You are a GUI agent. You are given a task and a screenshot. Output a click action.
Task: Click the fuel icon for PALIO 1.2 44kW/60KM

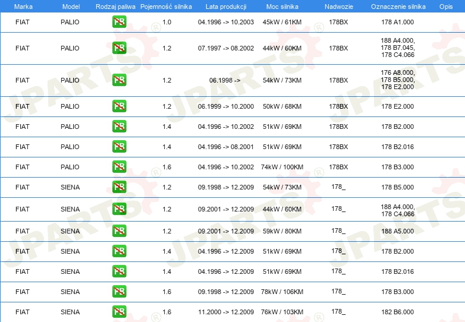tap(119, 48)
